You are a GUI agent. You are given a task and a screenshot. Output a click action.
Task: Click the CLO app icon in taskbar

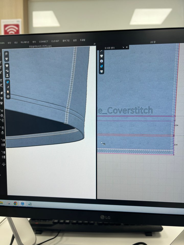click(22, 204)
